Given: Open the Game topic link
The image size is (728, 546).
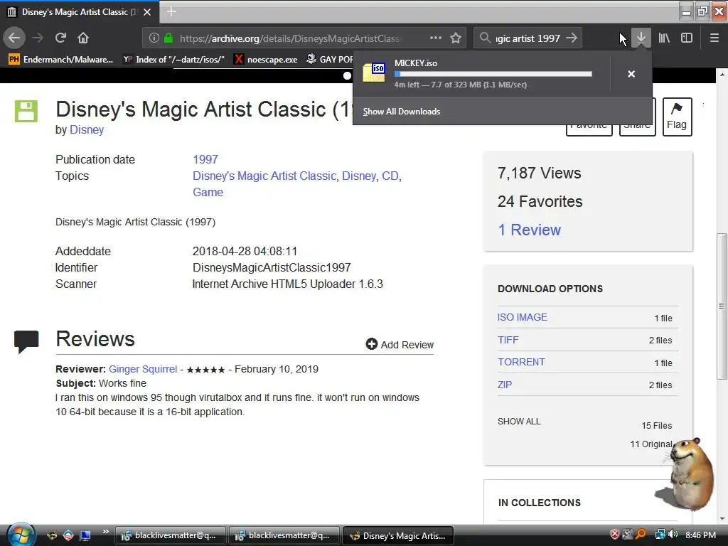Looking at the screenshot, I should click(208, 192).
